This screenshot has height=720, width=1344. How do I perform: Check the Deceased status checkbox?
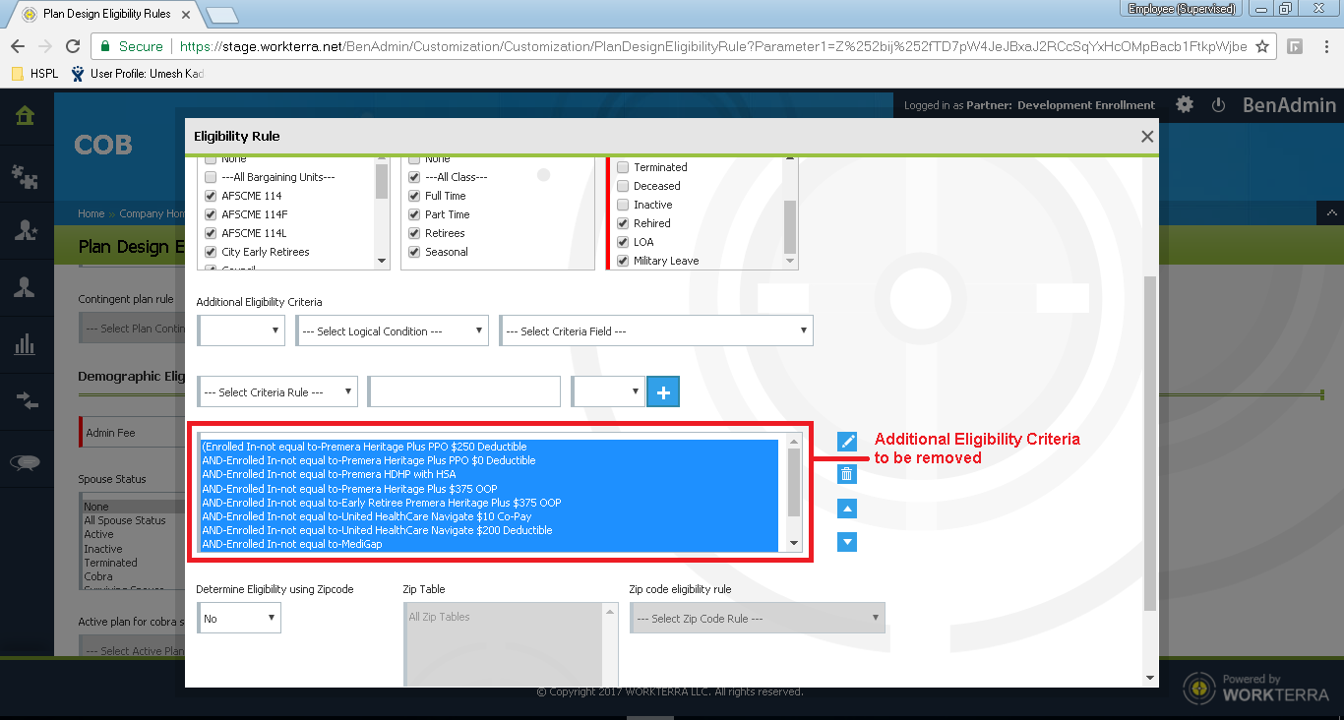(x=623, y=186)
